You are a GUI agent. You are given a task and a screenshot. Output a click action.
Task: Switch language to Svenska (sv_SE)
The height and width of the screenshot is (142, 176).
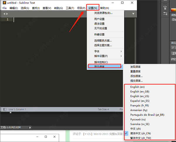(x=149, y=124)
